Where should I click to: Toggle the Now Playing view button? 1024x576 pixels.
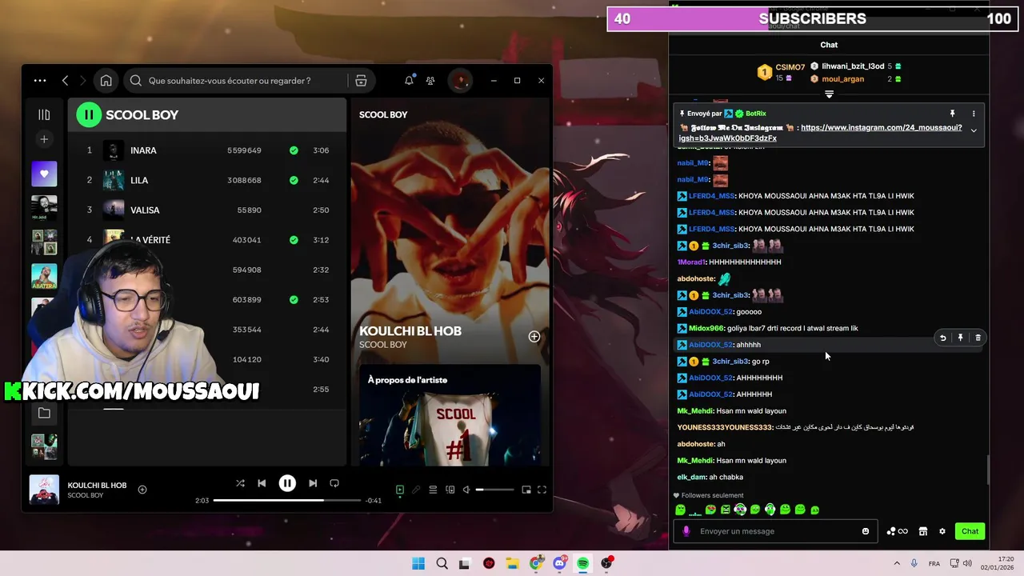400,490
